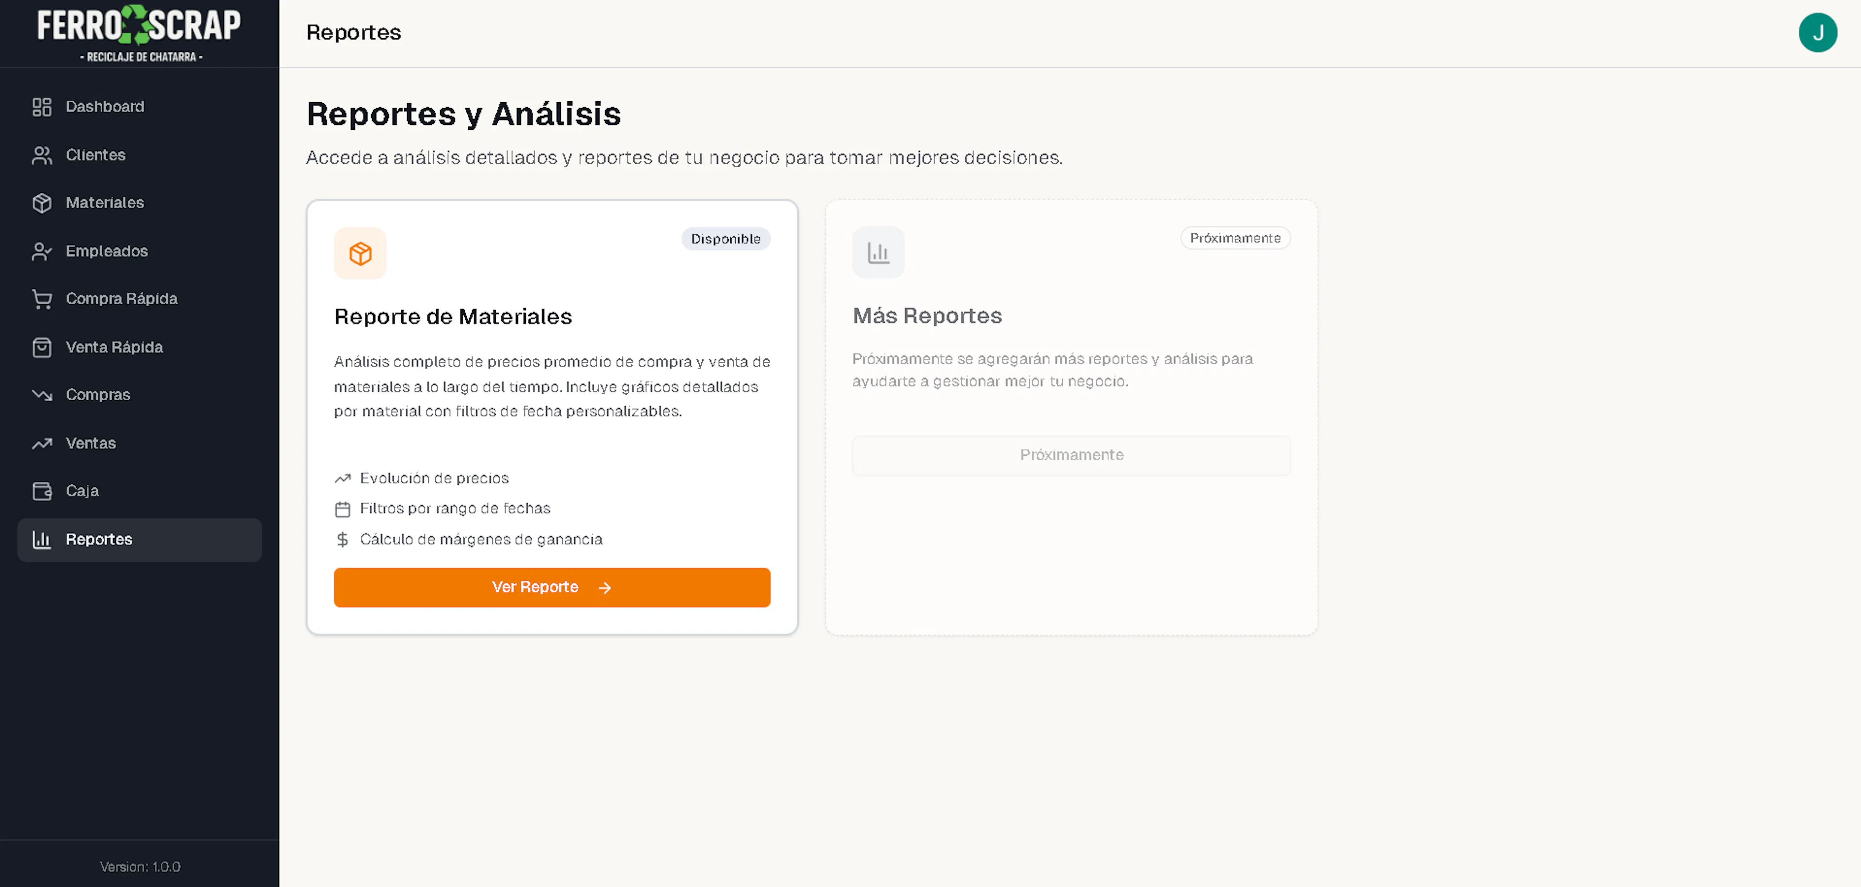Image resolution: width=1861 pixels, height=887 pixels.
Task: Click the Próximamente badge on Más Reportes
Action: (1235, 238)
